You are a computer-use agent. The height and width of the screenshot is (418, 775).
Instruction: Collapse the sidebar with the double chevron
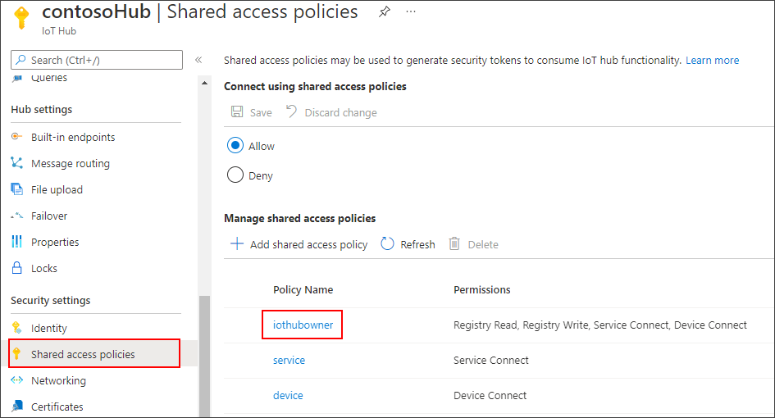click(198, 60)
